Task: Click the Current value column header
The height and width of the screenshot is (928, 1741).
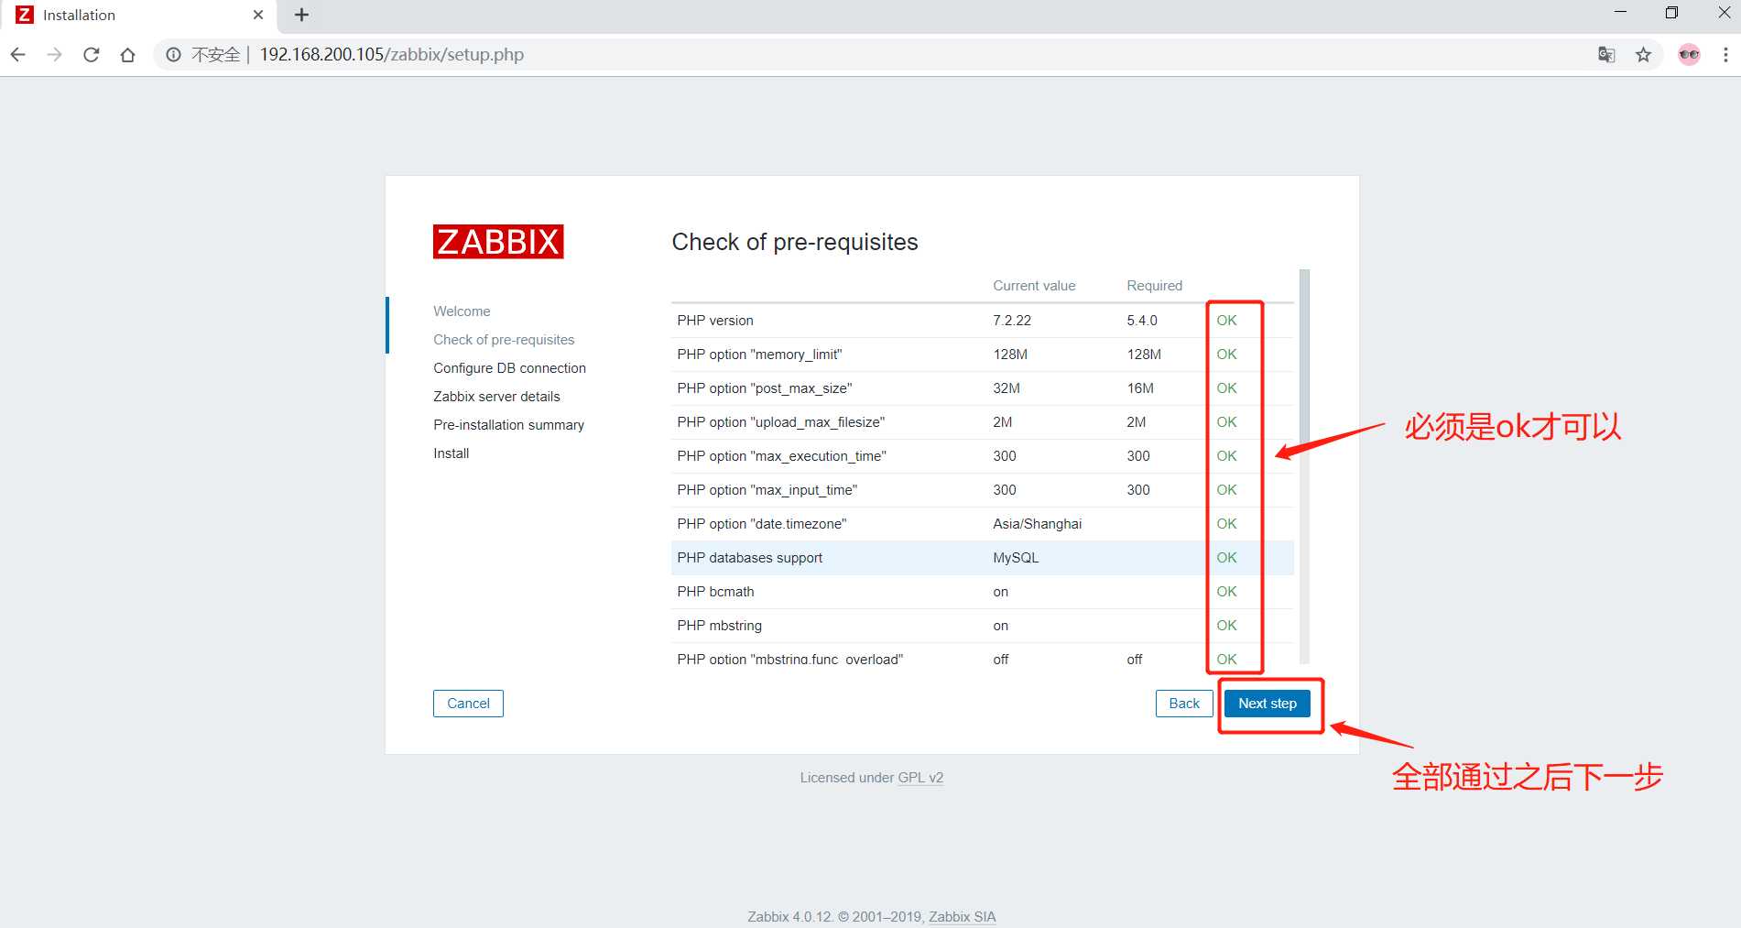Action: pos(1034,286)
